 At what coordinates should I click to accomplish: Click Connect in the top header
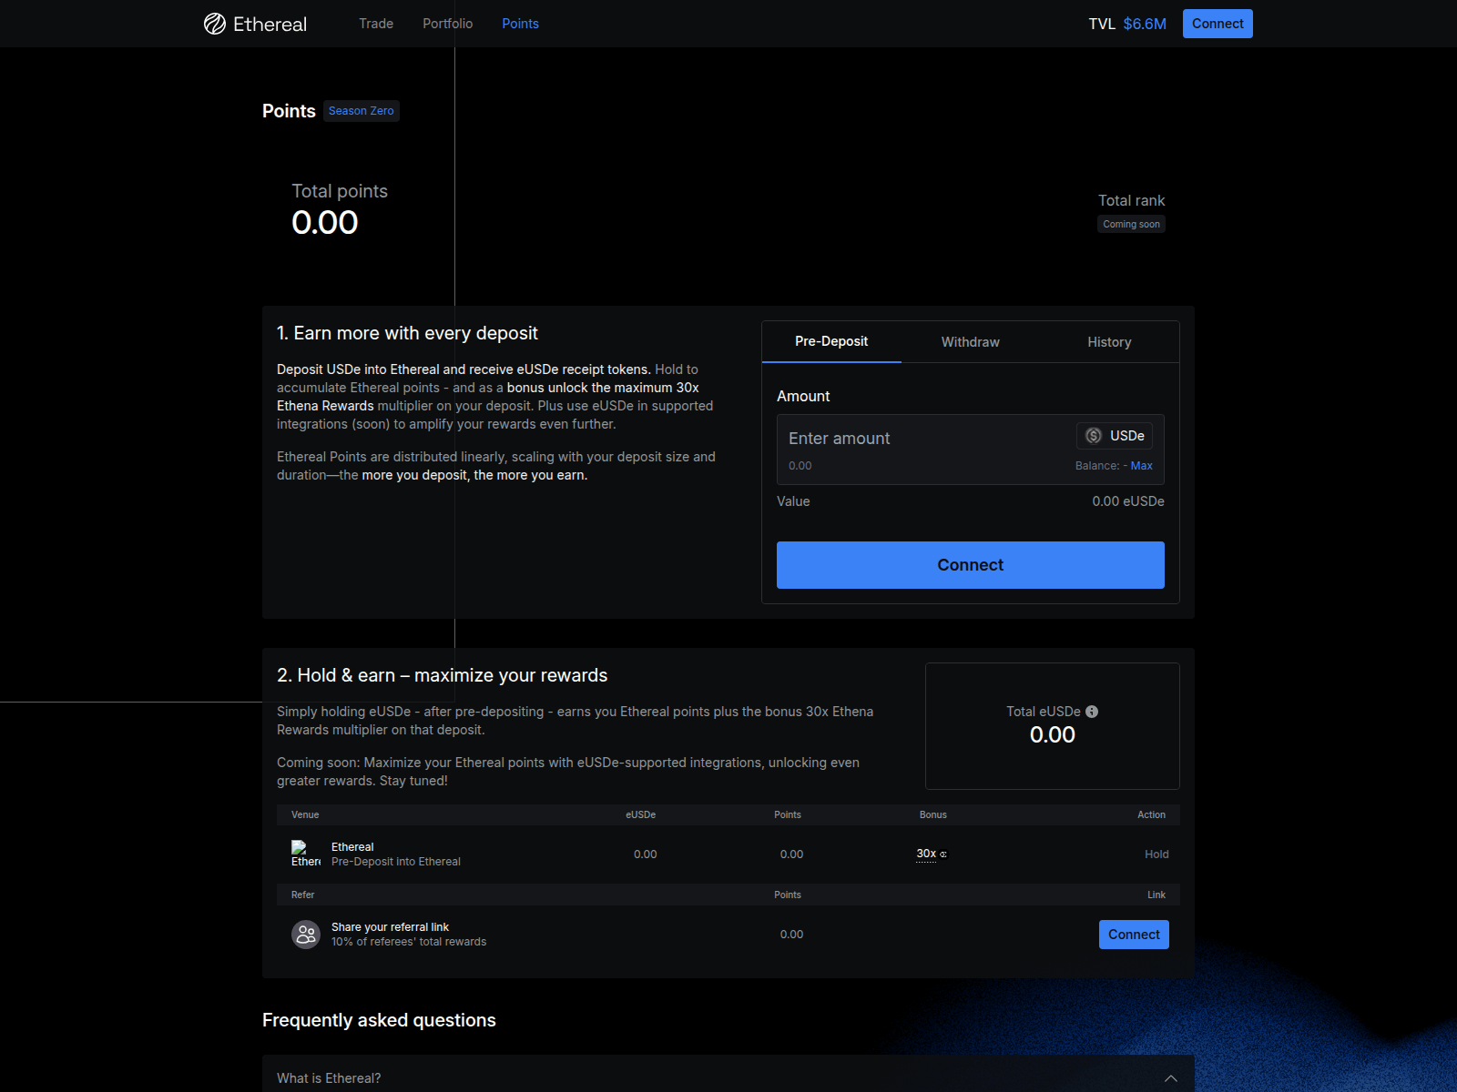coord(1218,24)
